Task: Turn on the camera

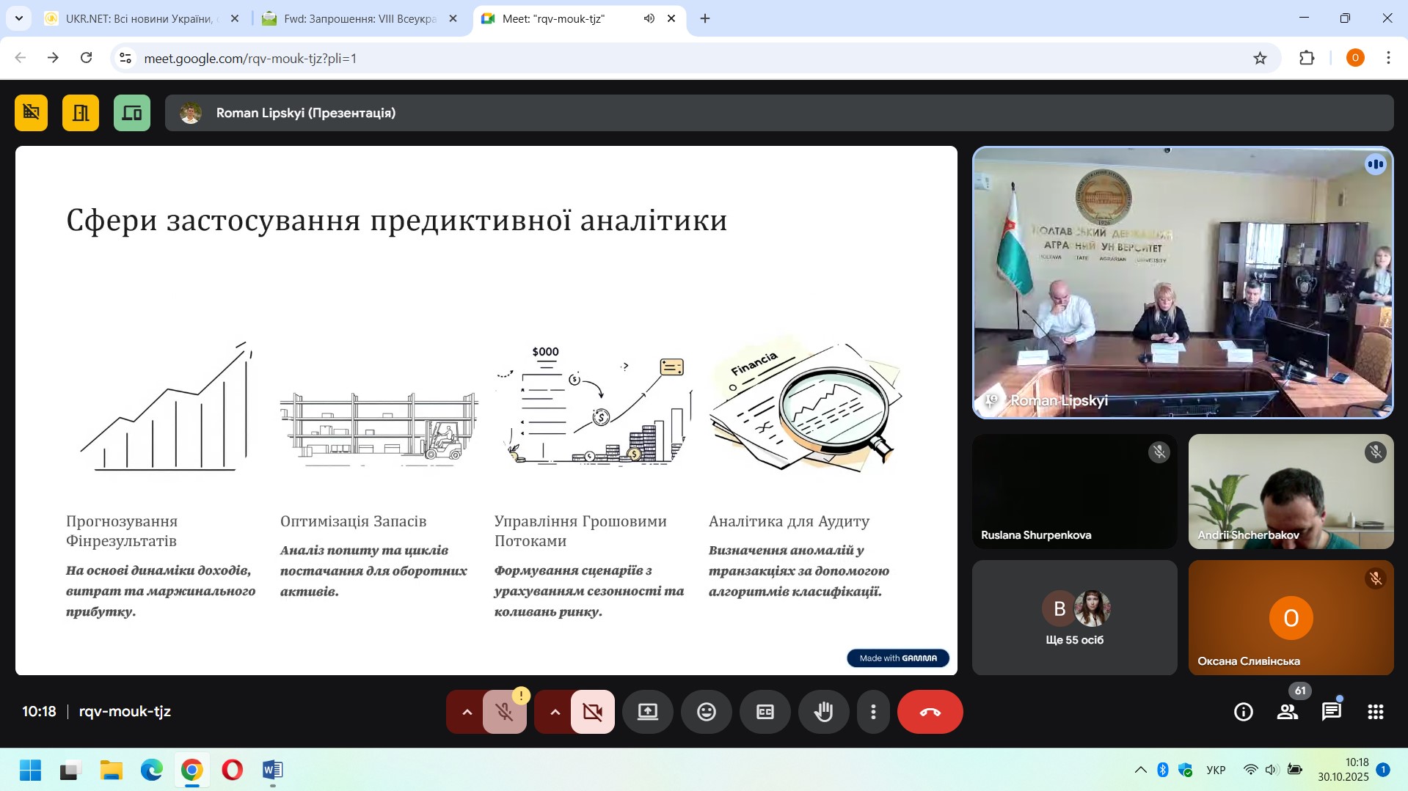Action: 592,712
